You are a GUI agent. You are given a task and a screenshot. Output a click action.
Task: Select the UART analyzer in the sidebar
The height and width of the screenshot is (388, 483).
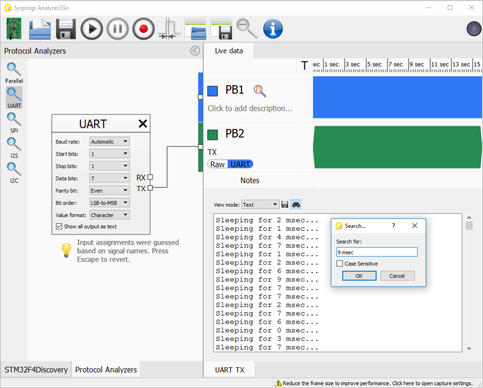(x=14, y=97)
